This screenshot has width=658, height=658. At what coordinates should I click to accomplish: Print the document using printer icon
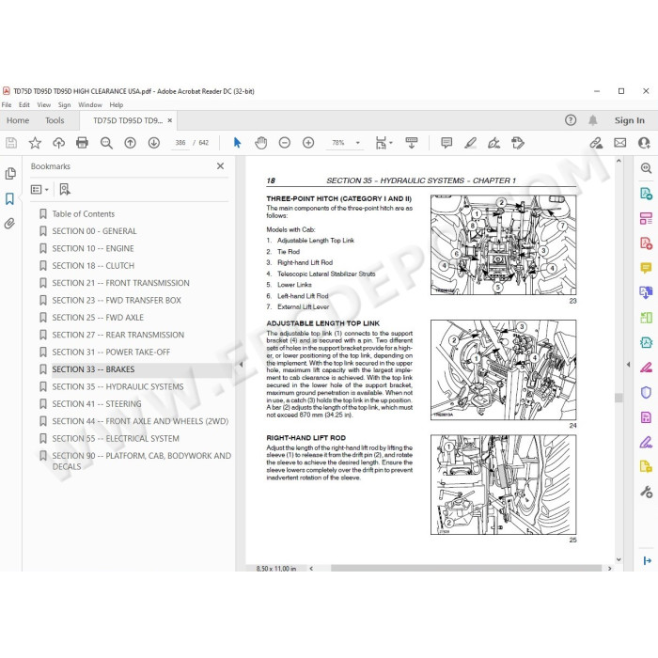[83, 143]
